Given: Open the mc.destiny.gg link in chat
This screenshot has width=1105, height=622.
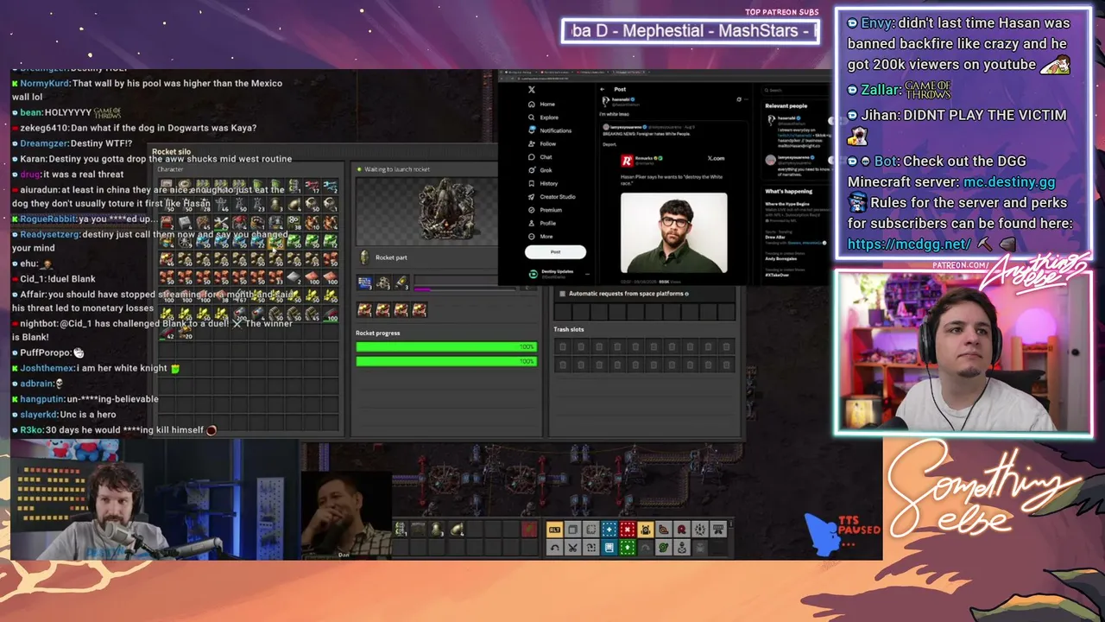Looking at the screenshot, I should pyautogui.click(x=1009, y=182).
